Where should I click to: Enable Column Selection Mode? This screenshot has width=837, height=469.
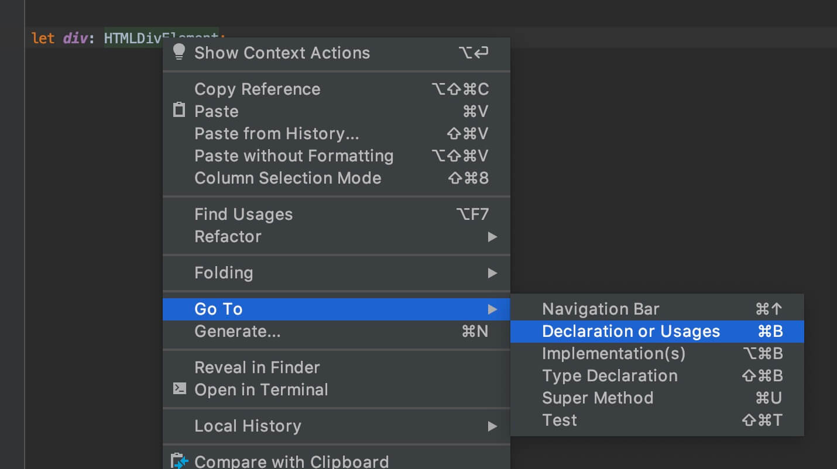pyautogui.click(x=337, y=178)
